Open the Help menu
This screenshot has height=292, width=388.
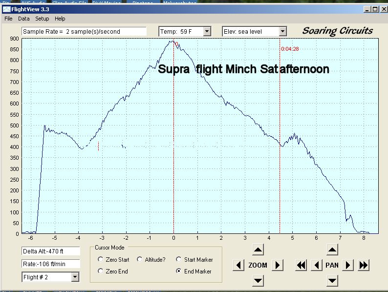60,19
